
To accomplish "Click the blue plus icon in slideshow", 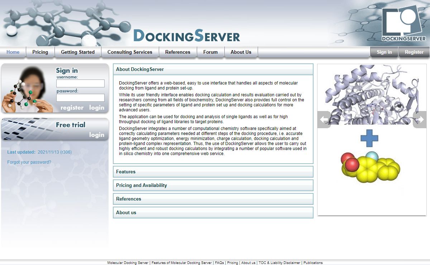I will (369, 138).
